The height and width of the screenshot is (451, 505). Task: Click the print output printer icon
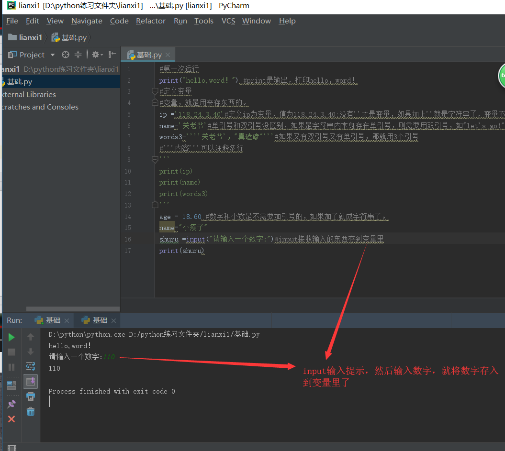pos(31,396)
